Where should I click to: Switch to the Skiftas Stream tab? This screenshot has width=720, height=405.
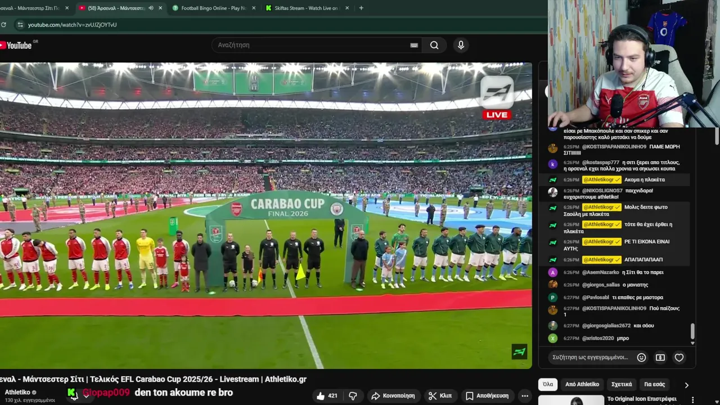click(x=306, y=8)
